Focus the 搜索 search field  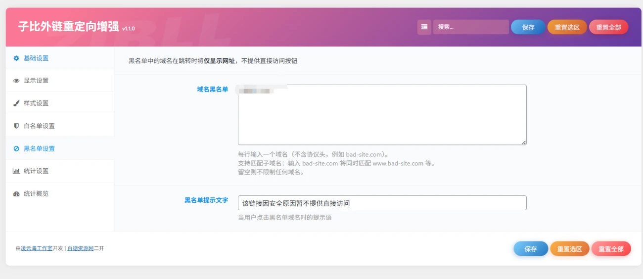click(x=471, y=27)
